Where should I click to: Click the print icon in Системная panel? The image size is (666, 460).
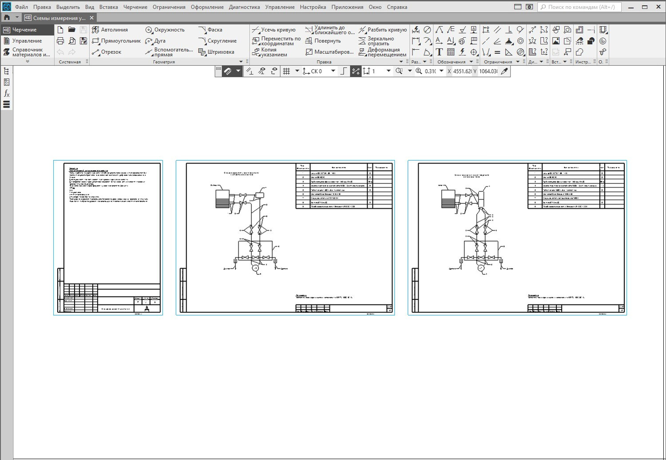[60, 41]
